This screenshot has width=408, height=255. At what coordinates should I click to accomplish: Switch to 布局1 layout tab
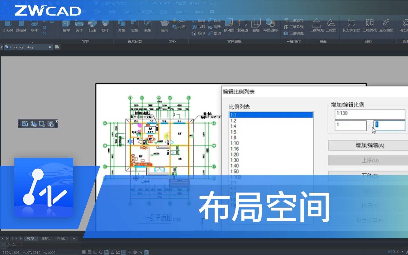point(46,239)
